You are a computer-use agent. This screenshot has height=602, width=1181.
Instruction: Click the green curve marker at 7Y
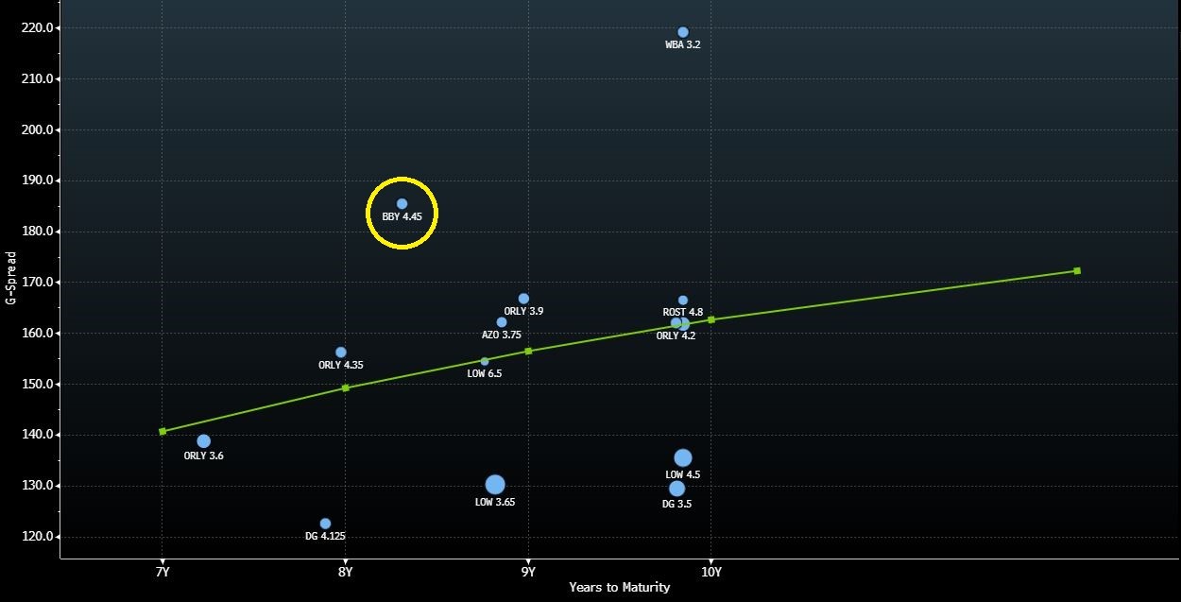click(163, 431)
